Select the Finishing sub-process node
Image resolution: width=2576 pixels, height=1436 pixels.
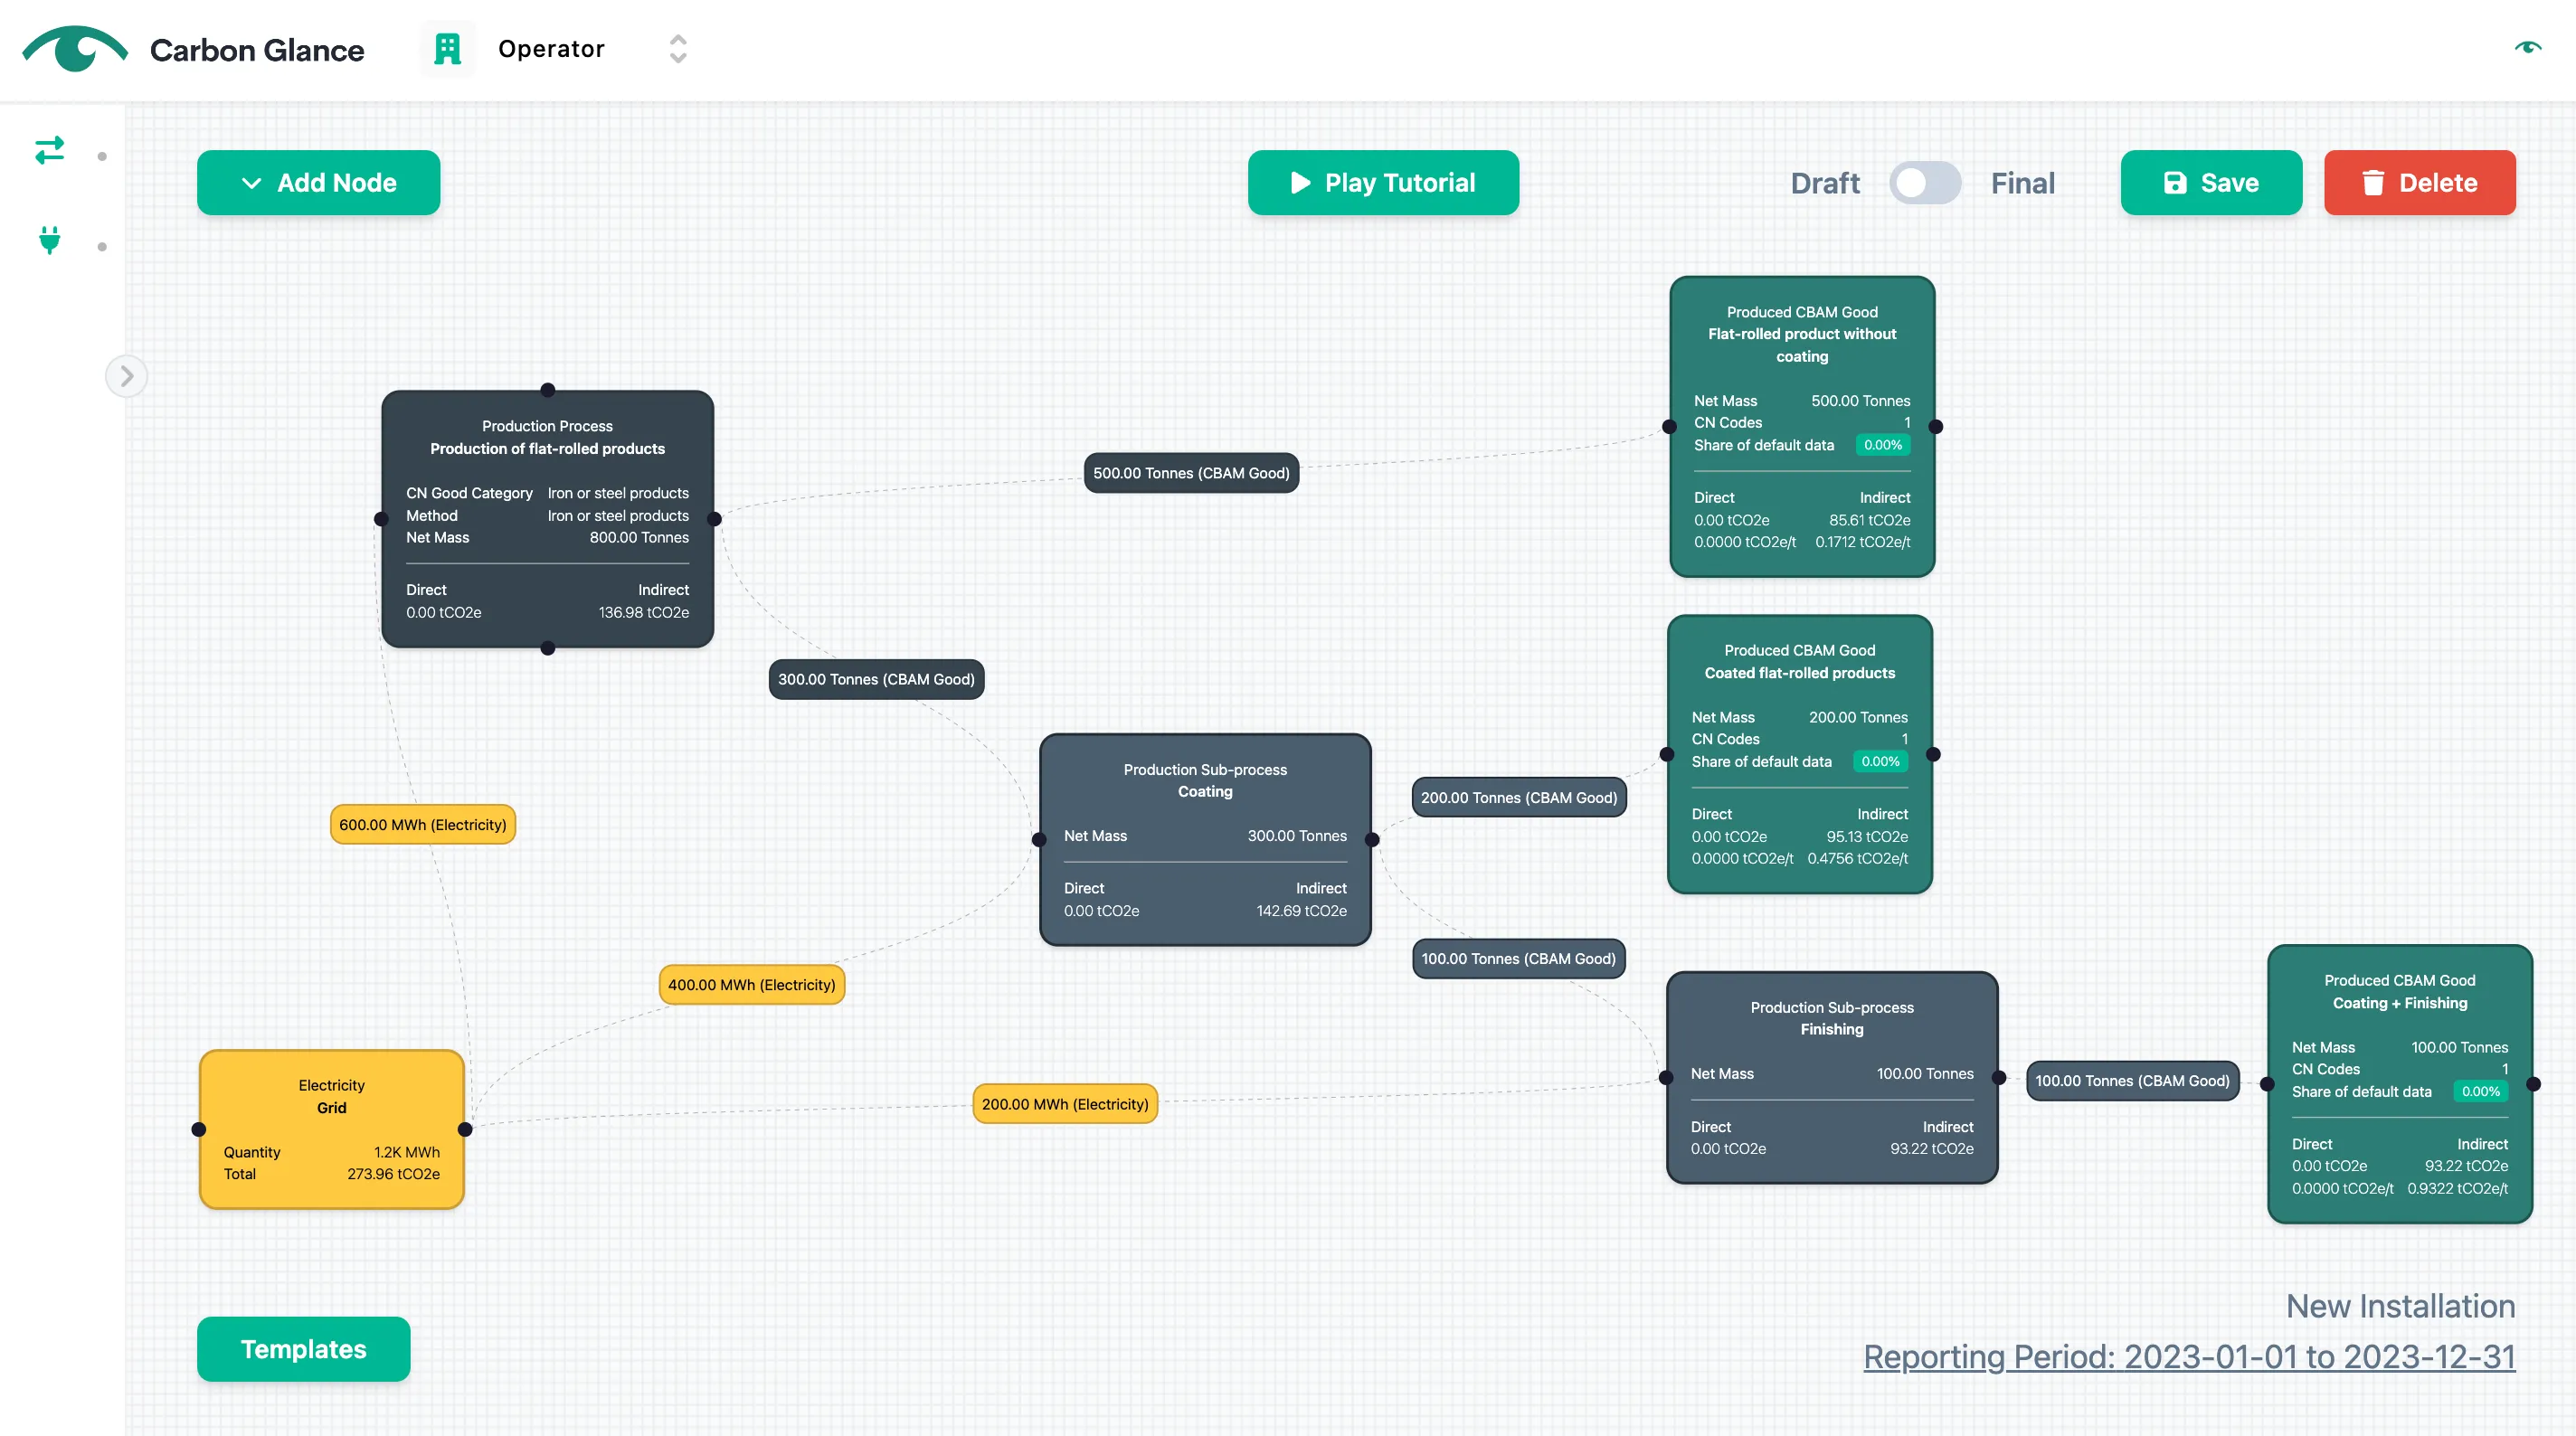coord(1832,1078)
